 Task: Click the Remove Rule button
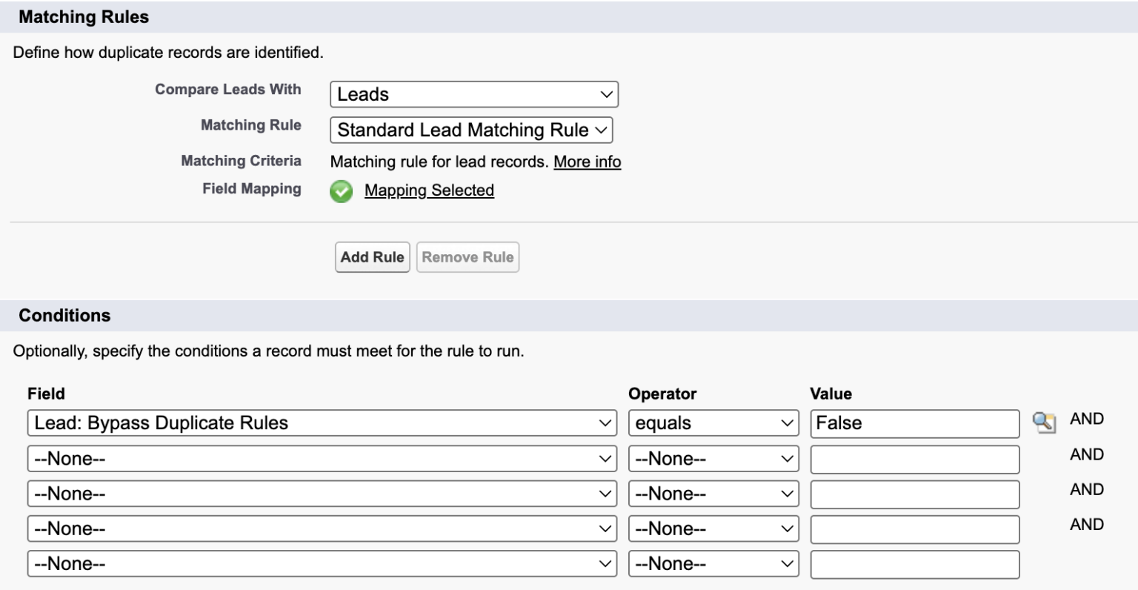(x=467, y=256)
